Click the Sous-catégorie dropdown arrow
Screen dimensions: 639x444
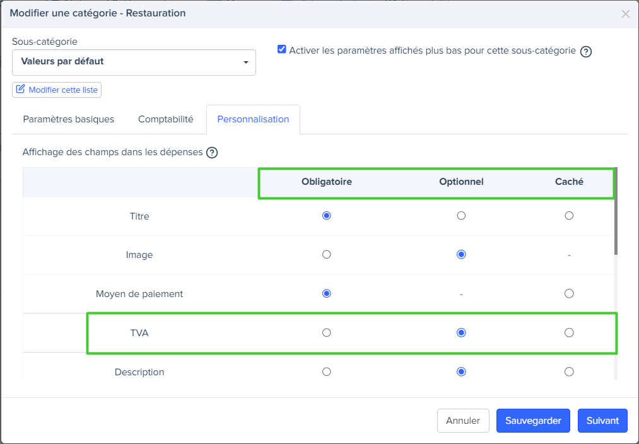(x=245, y=62)
